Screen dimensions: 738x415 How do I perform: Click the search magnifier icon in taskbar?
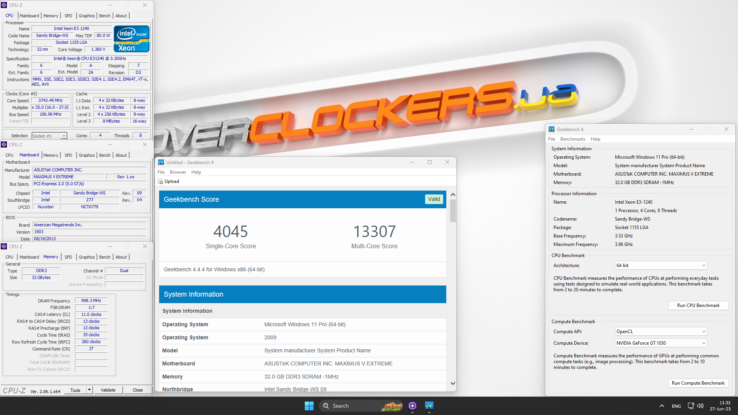(x=326, y=406)
